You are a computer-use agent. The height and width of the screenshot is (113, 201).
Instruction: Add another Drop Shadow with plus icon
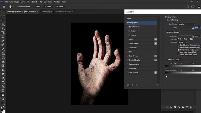point(155,73)
